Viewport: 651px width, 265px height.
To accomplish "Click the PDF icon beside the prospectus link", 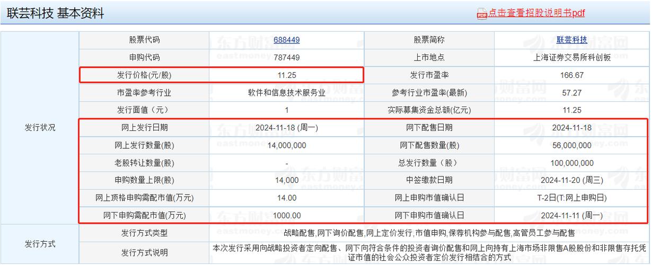I will click(482, 14).
